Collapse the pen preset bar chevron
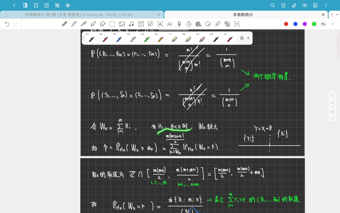This screenshot has height=213, width=340. [248, 38]
